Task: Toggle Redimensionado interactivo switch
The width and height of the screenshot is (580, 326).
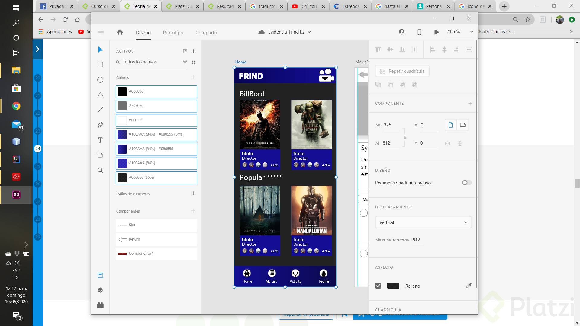Action: (466, 183)
